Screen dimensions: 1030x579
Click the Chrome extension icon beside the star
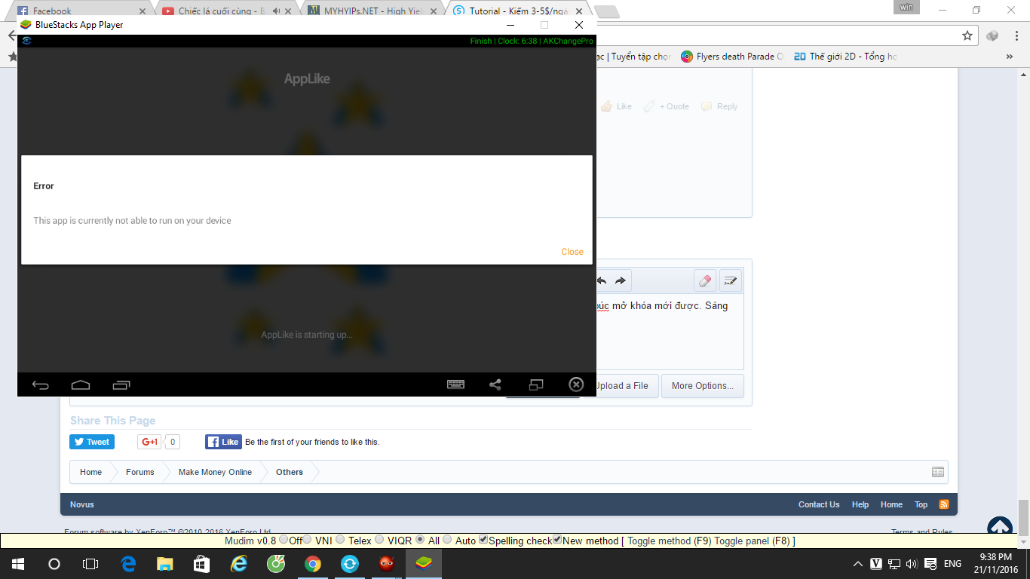[x=992, y=35]
